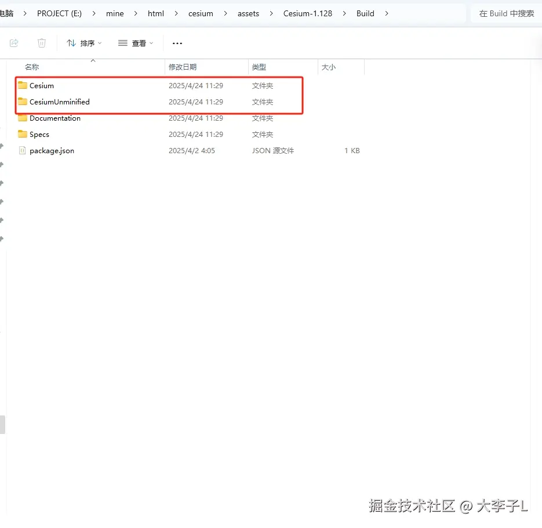Click the share icon in the toolbar

click(x=14, y=42)
